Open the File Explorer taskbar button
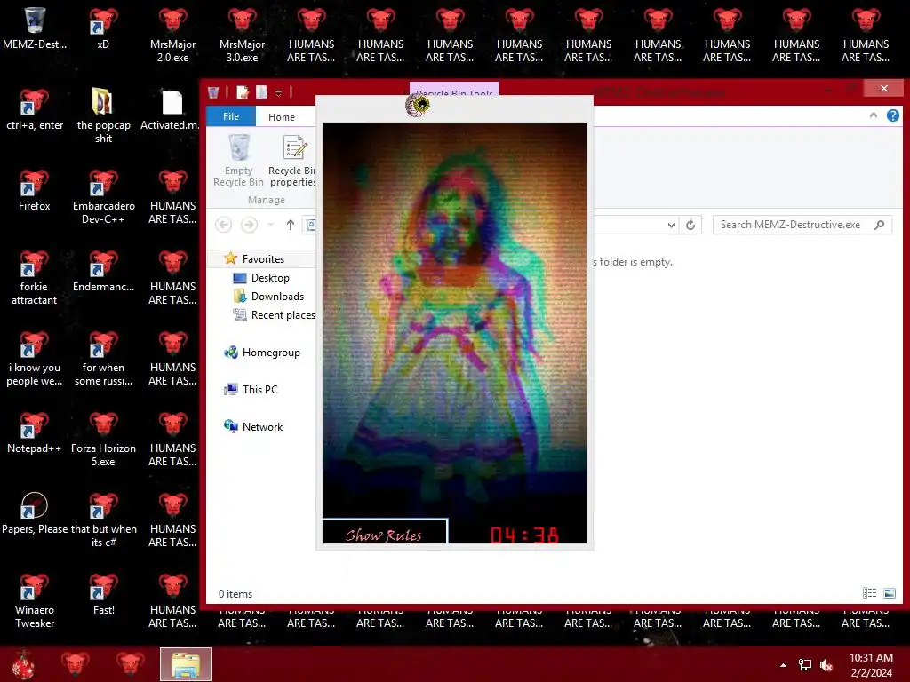Screen dimensions: 910x682 [186, 664]
